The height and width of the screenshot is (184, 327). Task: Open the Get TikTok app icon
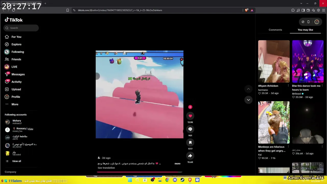tap(303, 22)
